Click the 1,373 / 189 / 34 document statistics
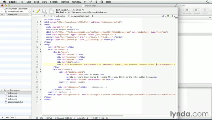 tap(100, 118)
